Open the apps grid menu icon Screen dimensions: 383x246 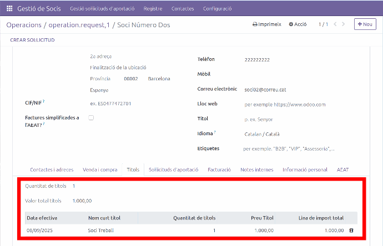pos(9,9)
